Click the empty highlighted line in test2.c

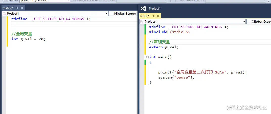(x=74, y=24)
